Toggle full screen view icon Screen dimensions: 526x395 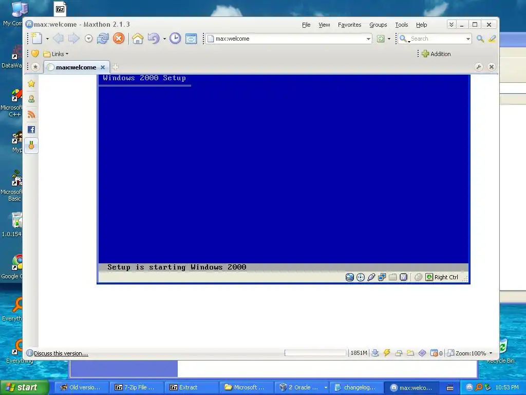point(191,39)
